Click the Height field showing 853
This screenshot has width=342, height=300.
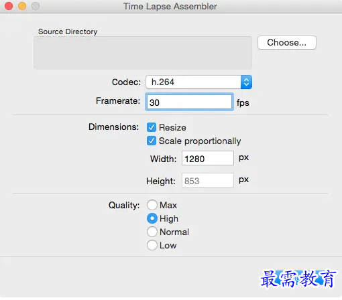pos(208,180)
